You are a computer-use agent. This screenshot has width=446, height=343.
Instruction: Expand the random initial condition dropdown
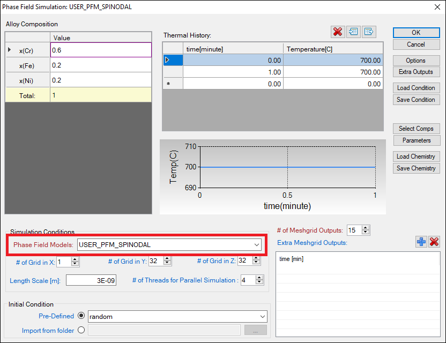coord(262,317)
